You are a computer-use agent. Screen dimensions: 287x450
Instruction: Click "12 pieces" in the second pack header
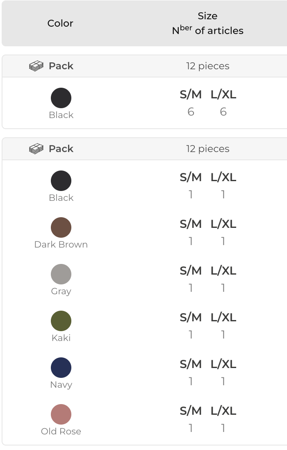tap(207, 149)
